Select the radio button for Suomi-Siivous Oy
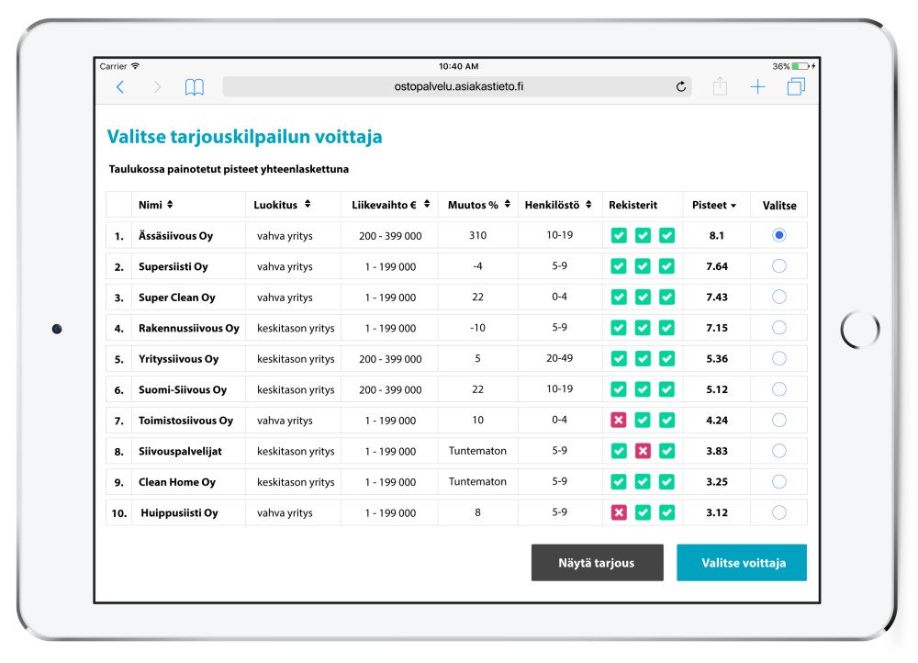 point(778,389)
